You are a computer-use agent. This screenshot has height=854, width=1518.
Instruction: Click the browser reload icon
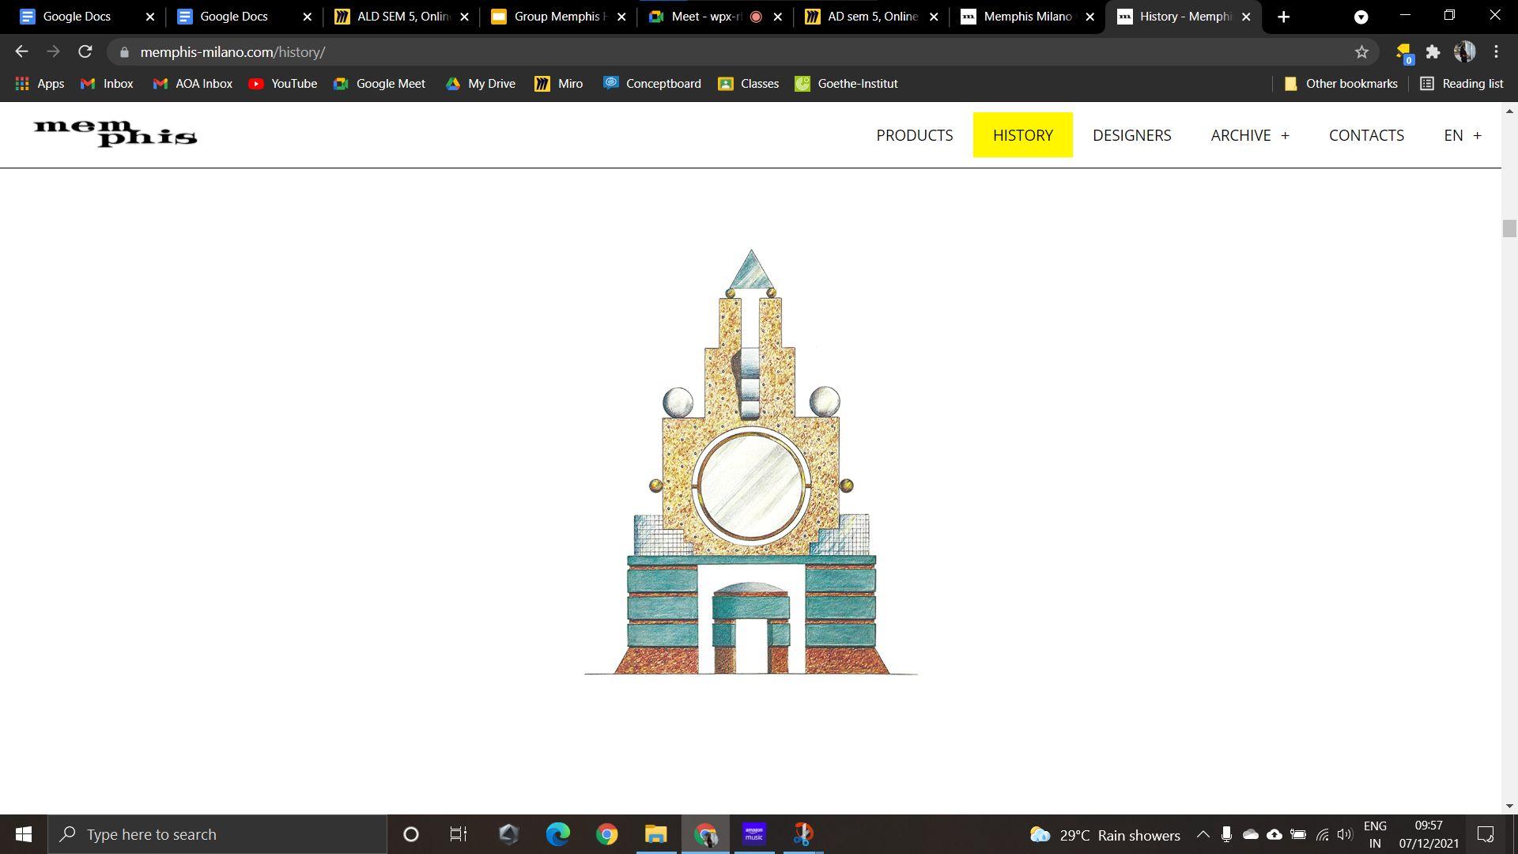coord(85,51)
